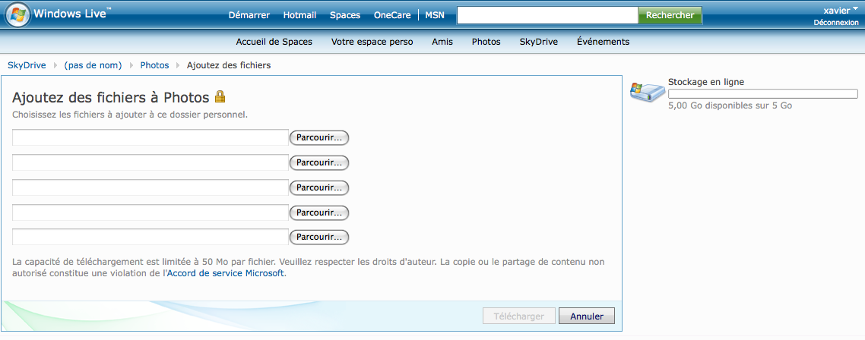
Task: Click the third Parcourir button
Action: (319, 187)
